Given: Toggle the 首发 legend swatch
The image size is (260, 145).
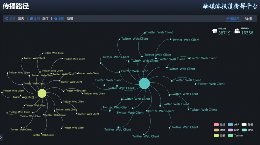Looking at the screenshot, I should tap(216, 136).
